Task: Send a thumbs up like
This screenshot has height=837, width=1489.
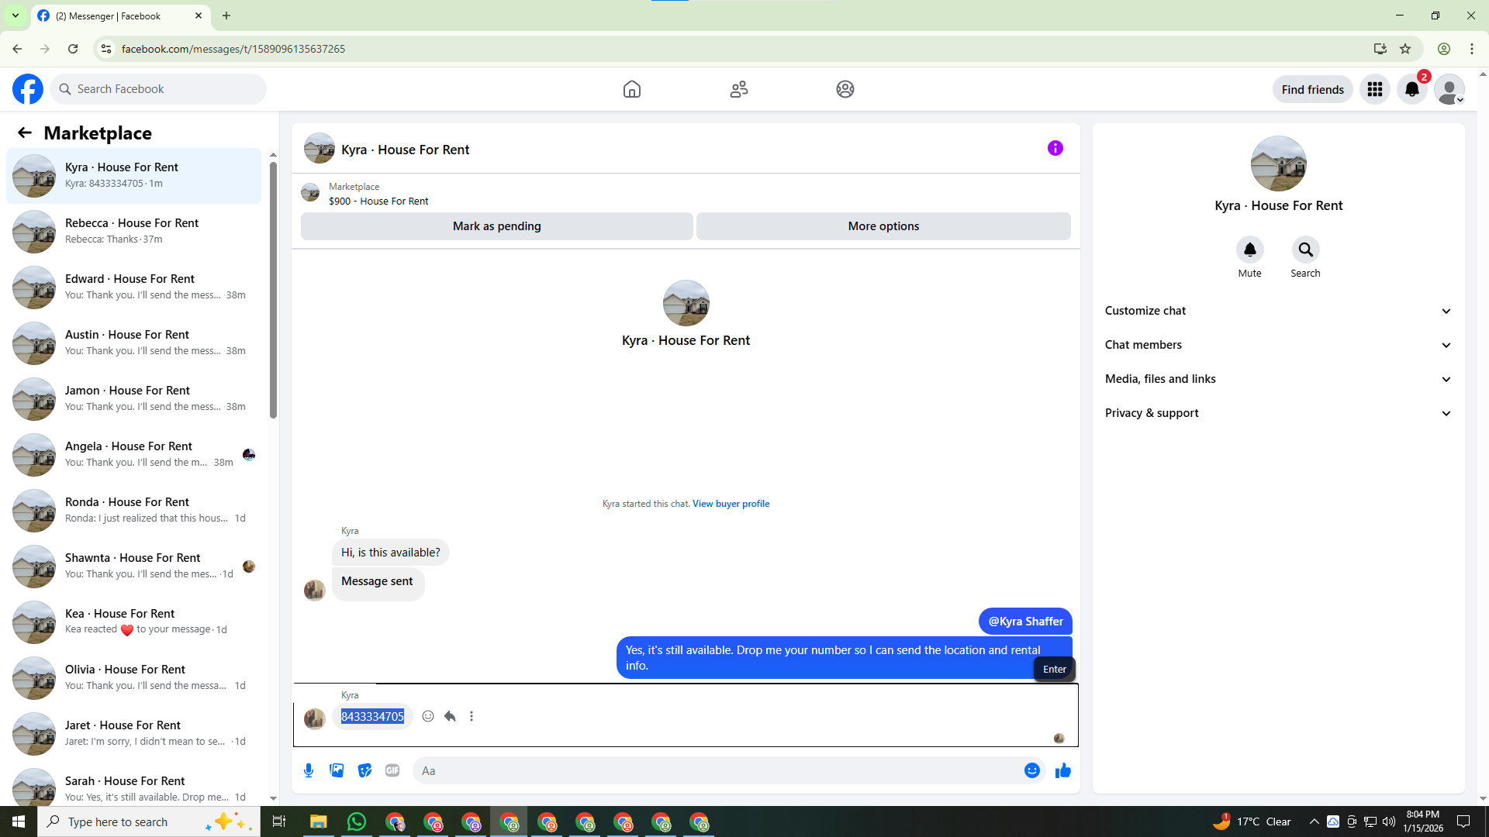Action: (1062, 770)
